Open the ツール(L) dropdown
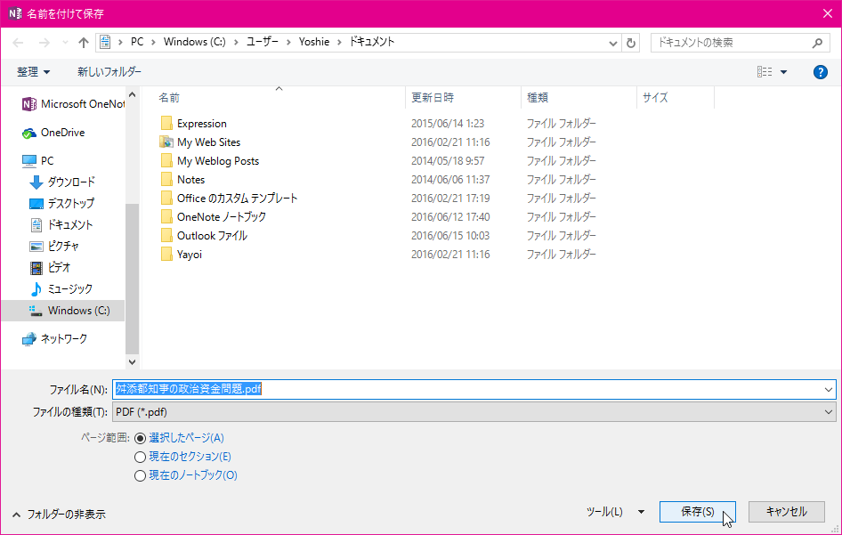The height and width of the screenshot is (535, 842). click(x=615, y=512)
